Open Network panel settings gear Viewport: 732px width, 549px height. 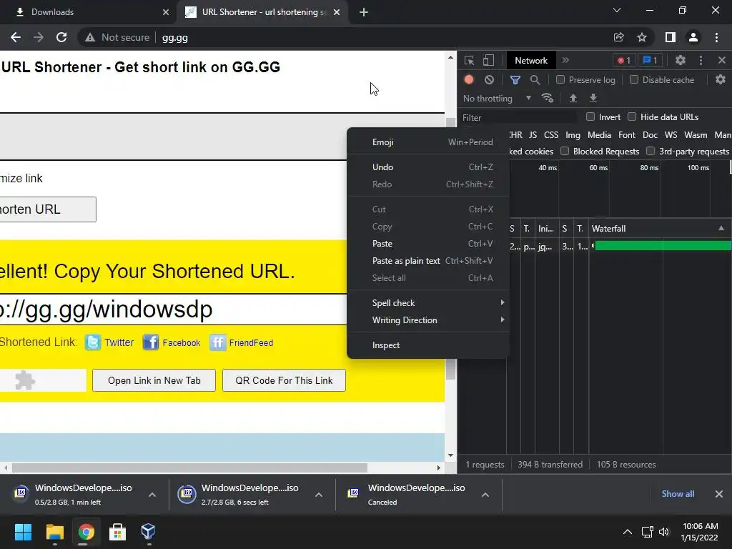tap(721, 80)
